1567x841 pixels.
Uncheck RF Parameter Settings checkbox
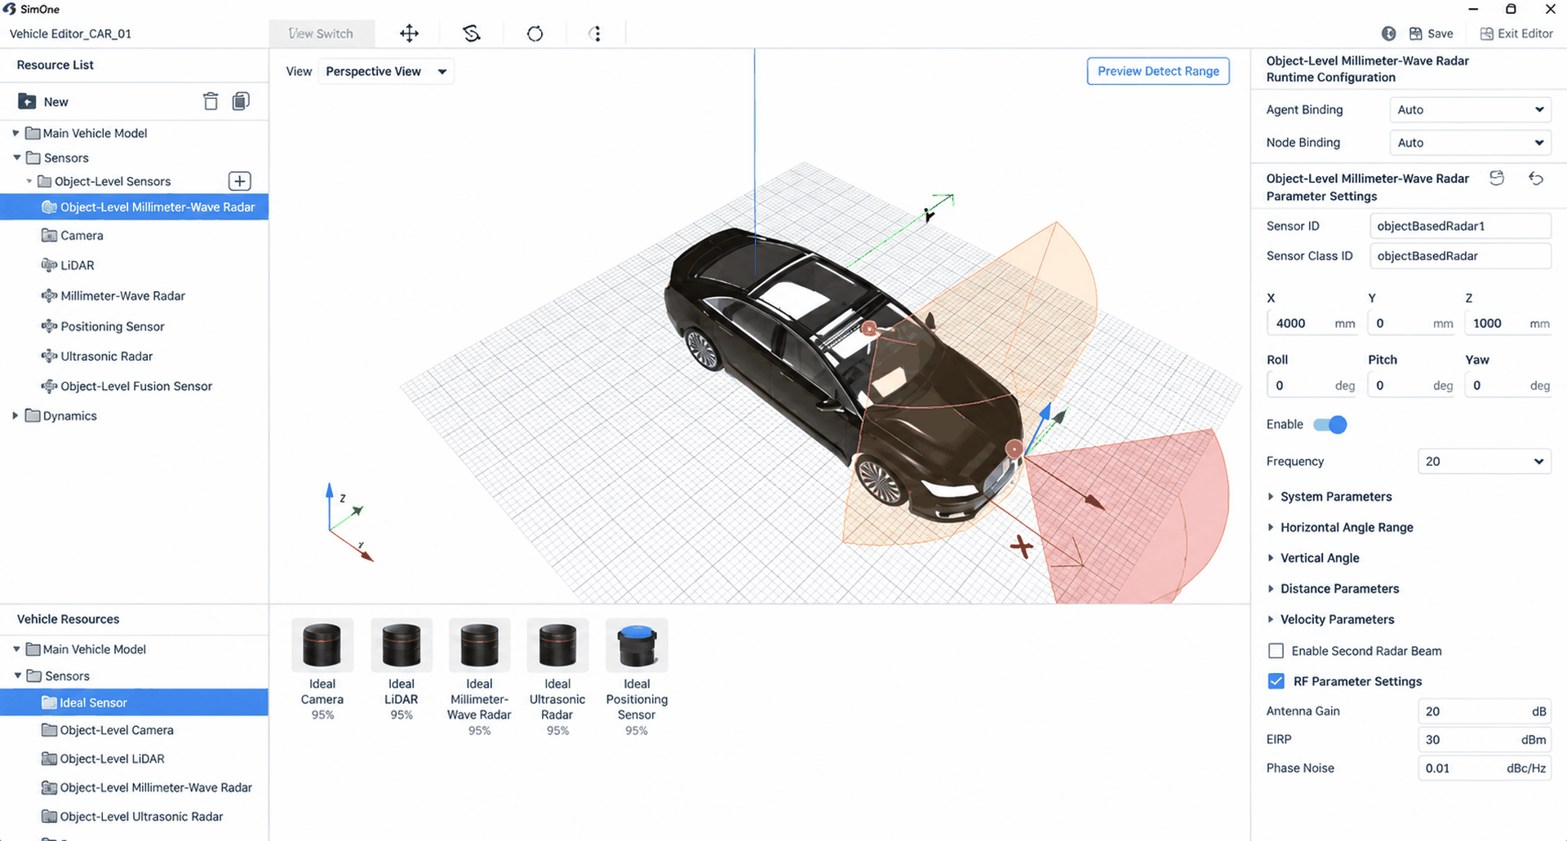1276,681
